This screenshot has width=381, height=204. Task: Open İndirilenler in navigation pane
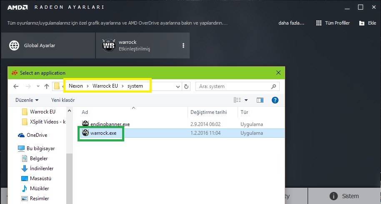(x=38, y=169)
